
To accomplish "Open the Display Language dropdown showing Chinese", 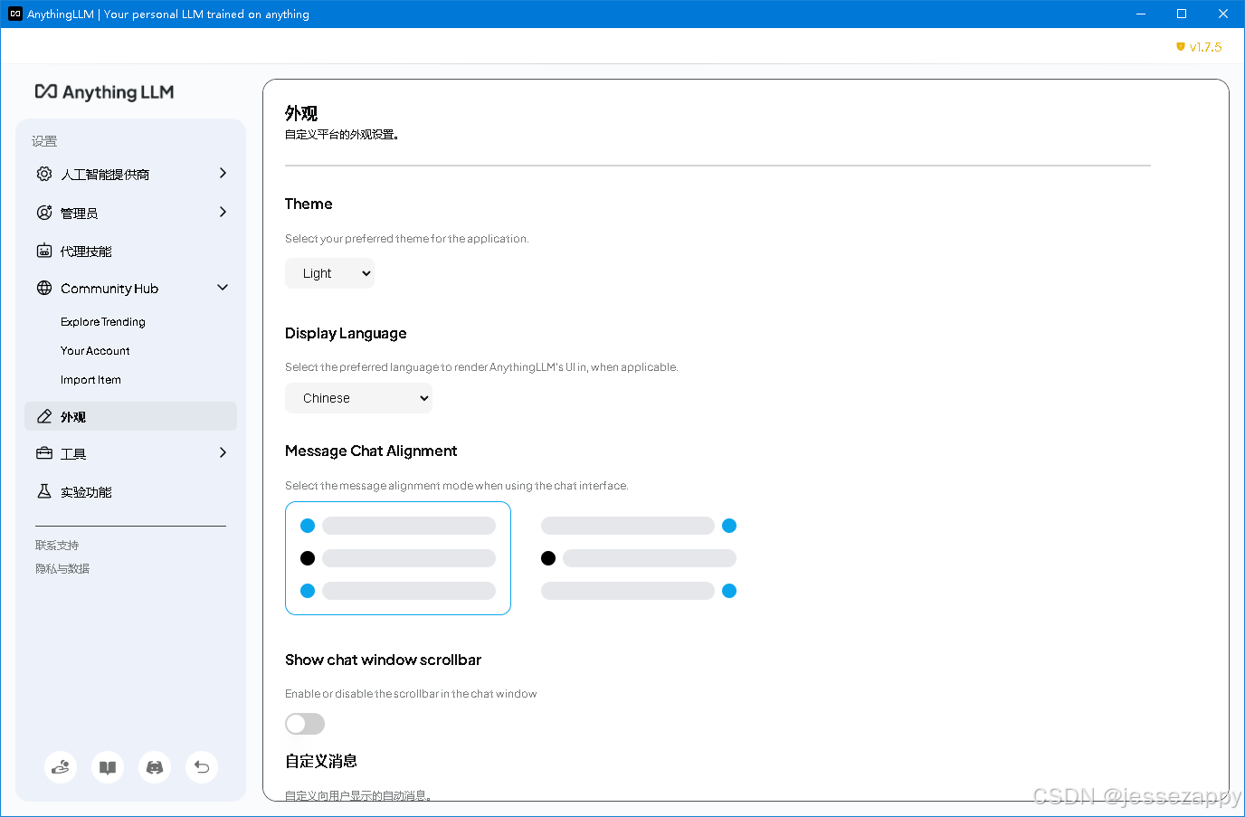I will tap(358, 398).
